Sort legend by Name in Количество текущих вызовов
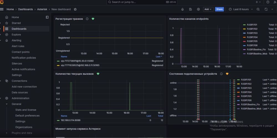The width and height of the screenshot is (277, 138). click(64, 116)
